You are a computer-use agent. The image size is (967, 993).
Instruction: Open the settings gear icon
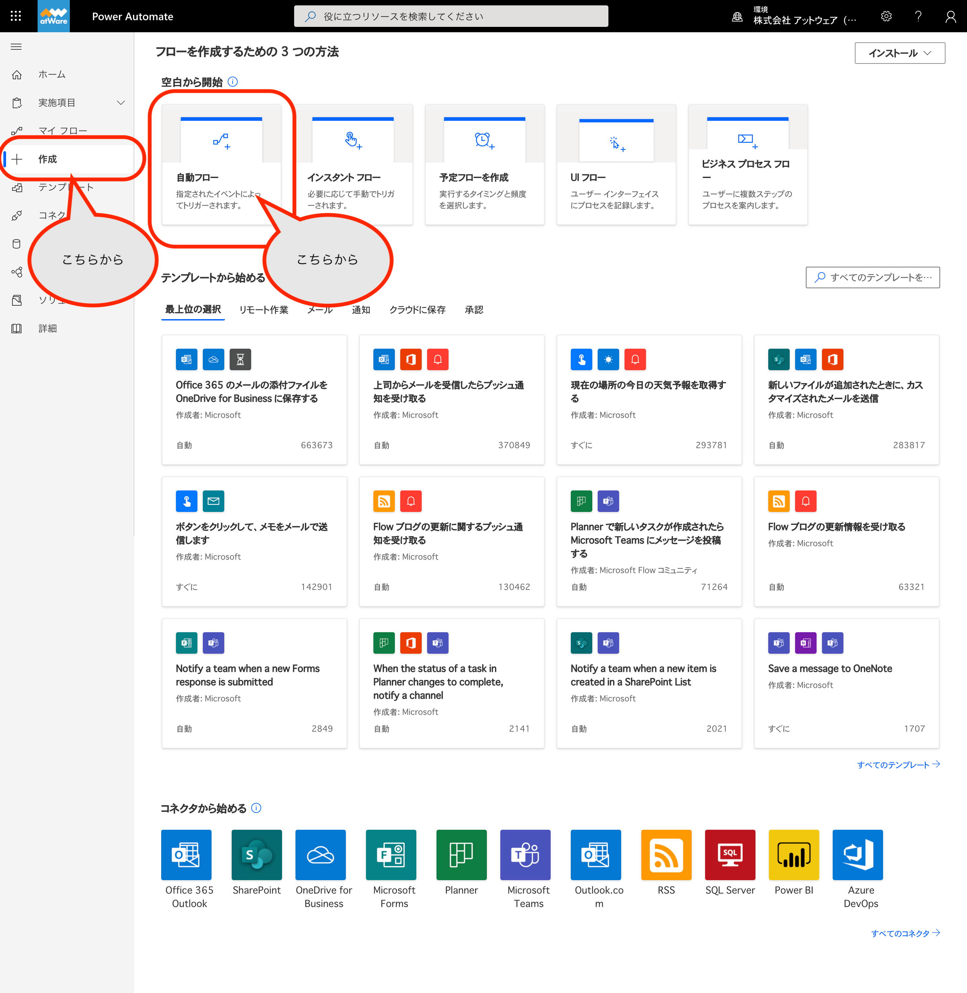coord(886,16)
